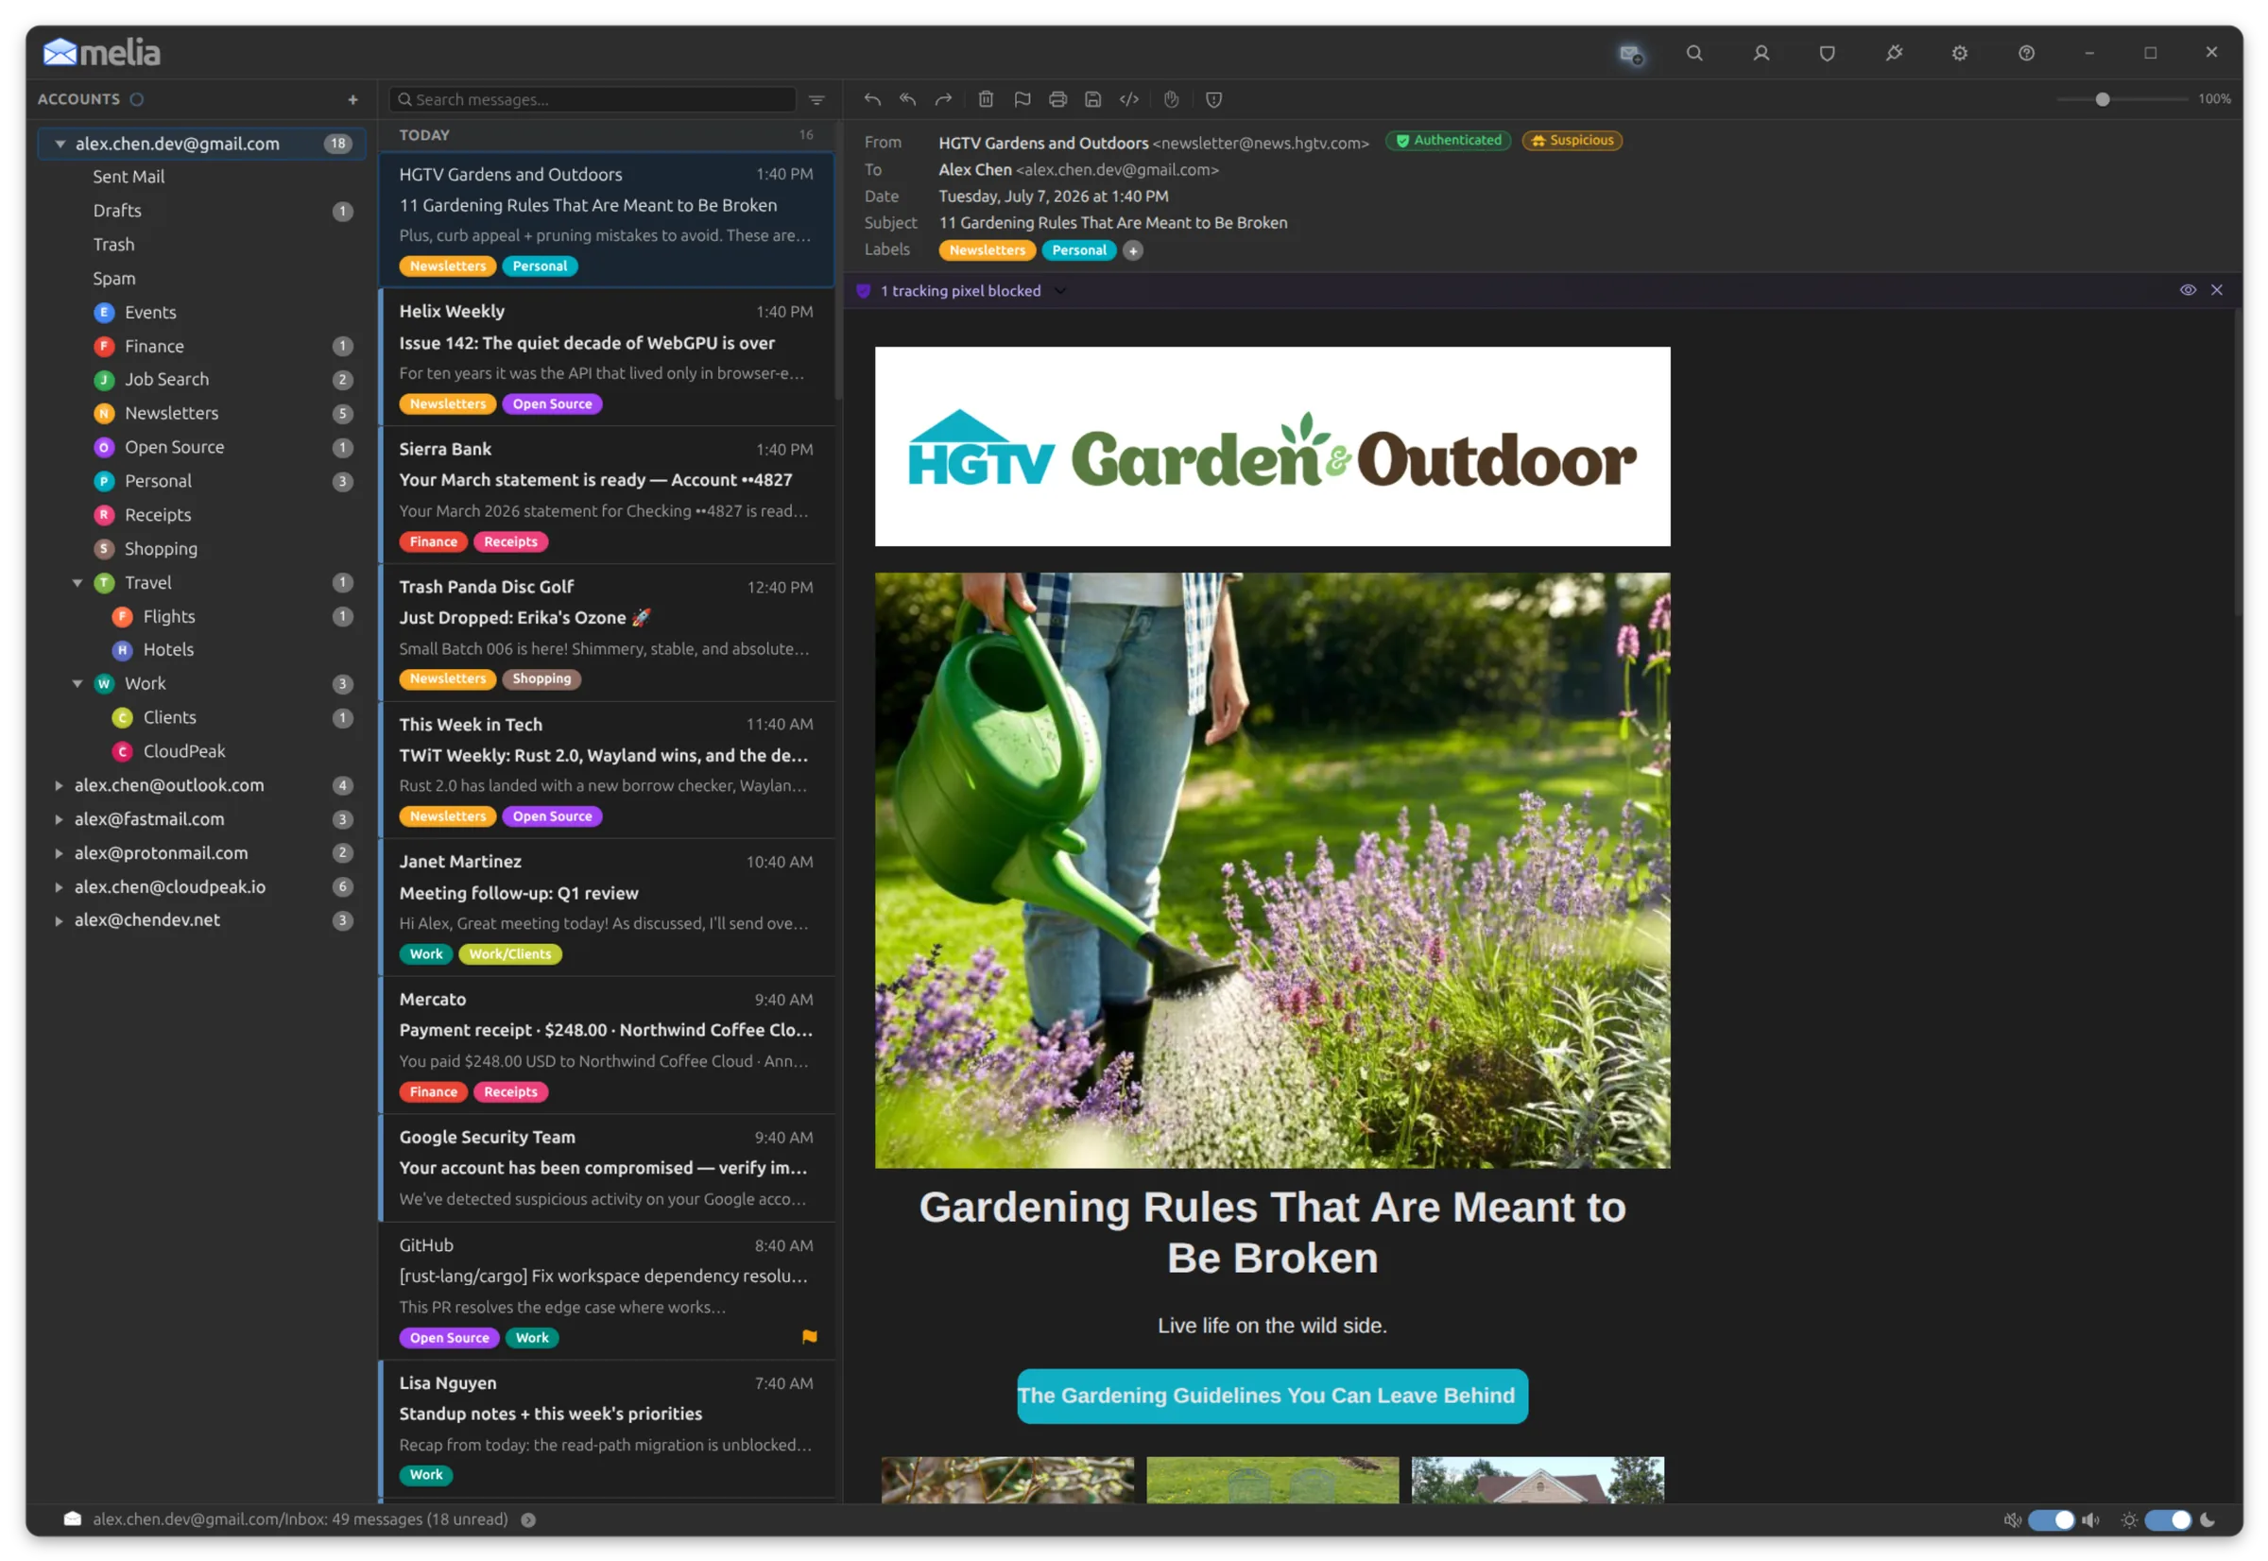Click the Reply arrow icon
This screenshot has height=1561, width=2268.
(872, 99)
